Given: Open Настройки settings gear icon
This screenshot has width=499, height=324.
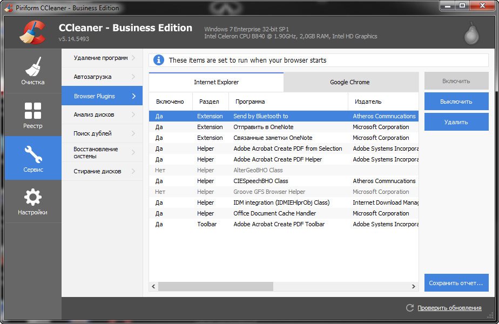Looking at the screenshot, I should pos(33,197).
